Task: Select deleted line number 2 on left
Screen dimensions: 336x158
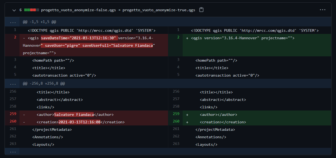Action: point(15,37)
